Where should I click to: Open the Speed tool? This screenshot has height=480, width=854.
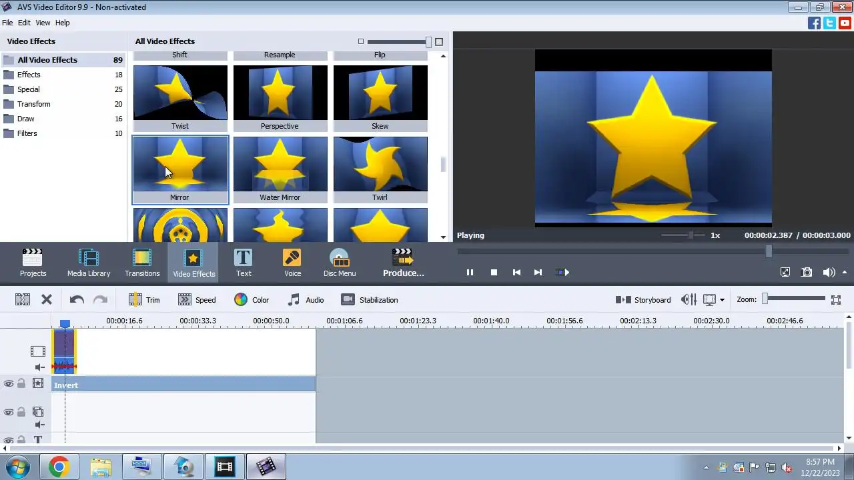(x=197, y=300)
